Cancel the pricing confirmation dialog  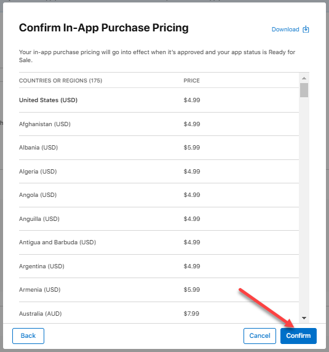[x=260, y=336]
